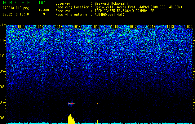Viewport: 195px width, 124px height.
Task: Click the observer name Masayuki Kobayashi
Action: (111, 3)
